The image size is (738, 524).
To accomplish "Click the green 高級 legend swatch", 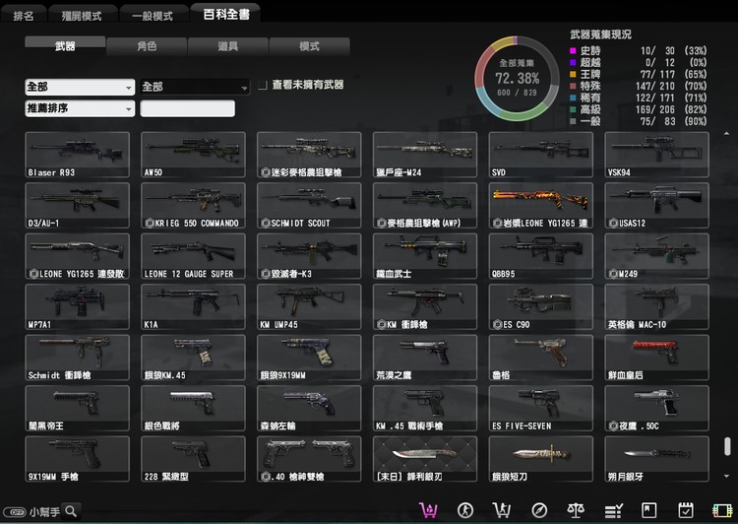I will point(573,109).
